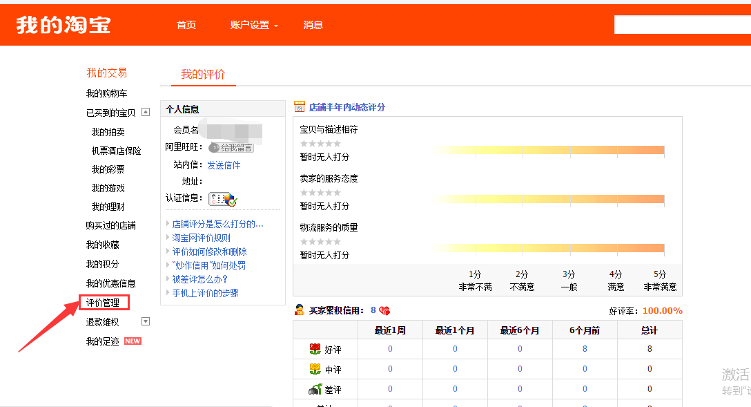Open 评价管理 in the sidebar
751x407 pixels.
[103, 303]
